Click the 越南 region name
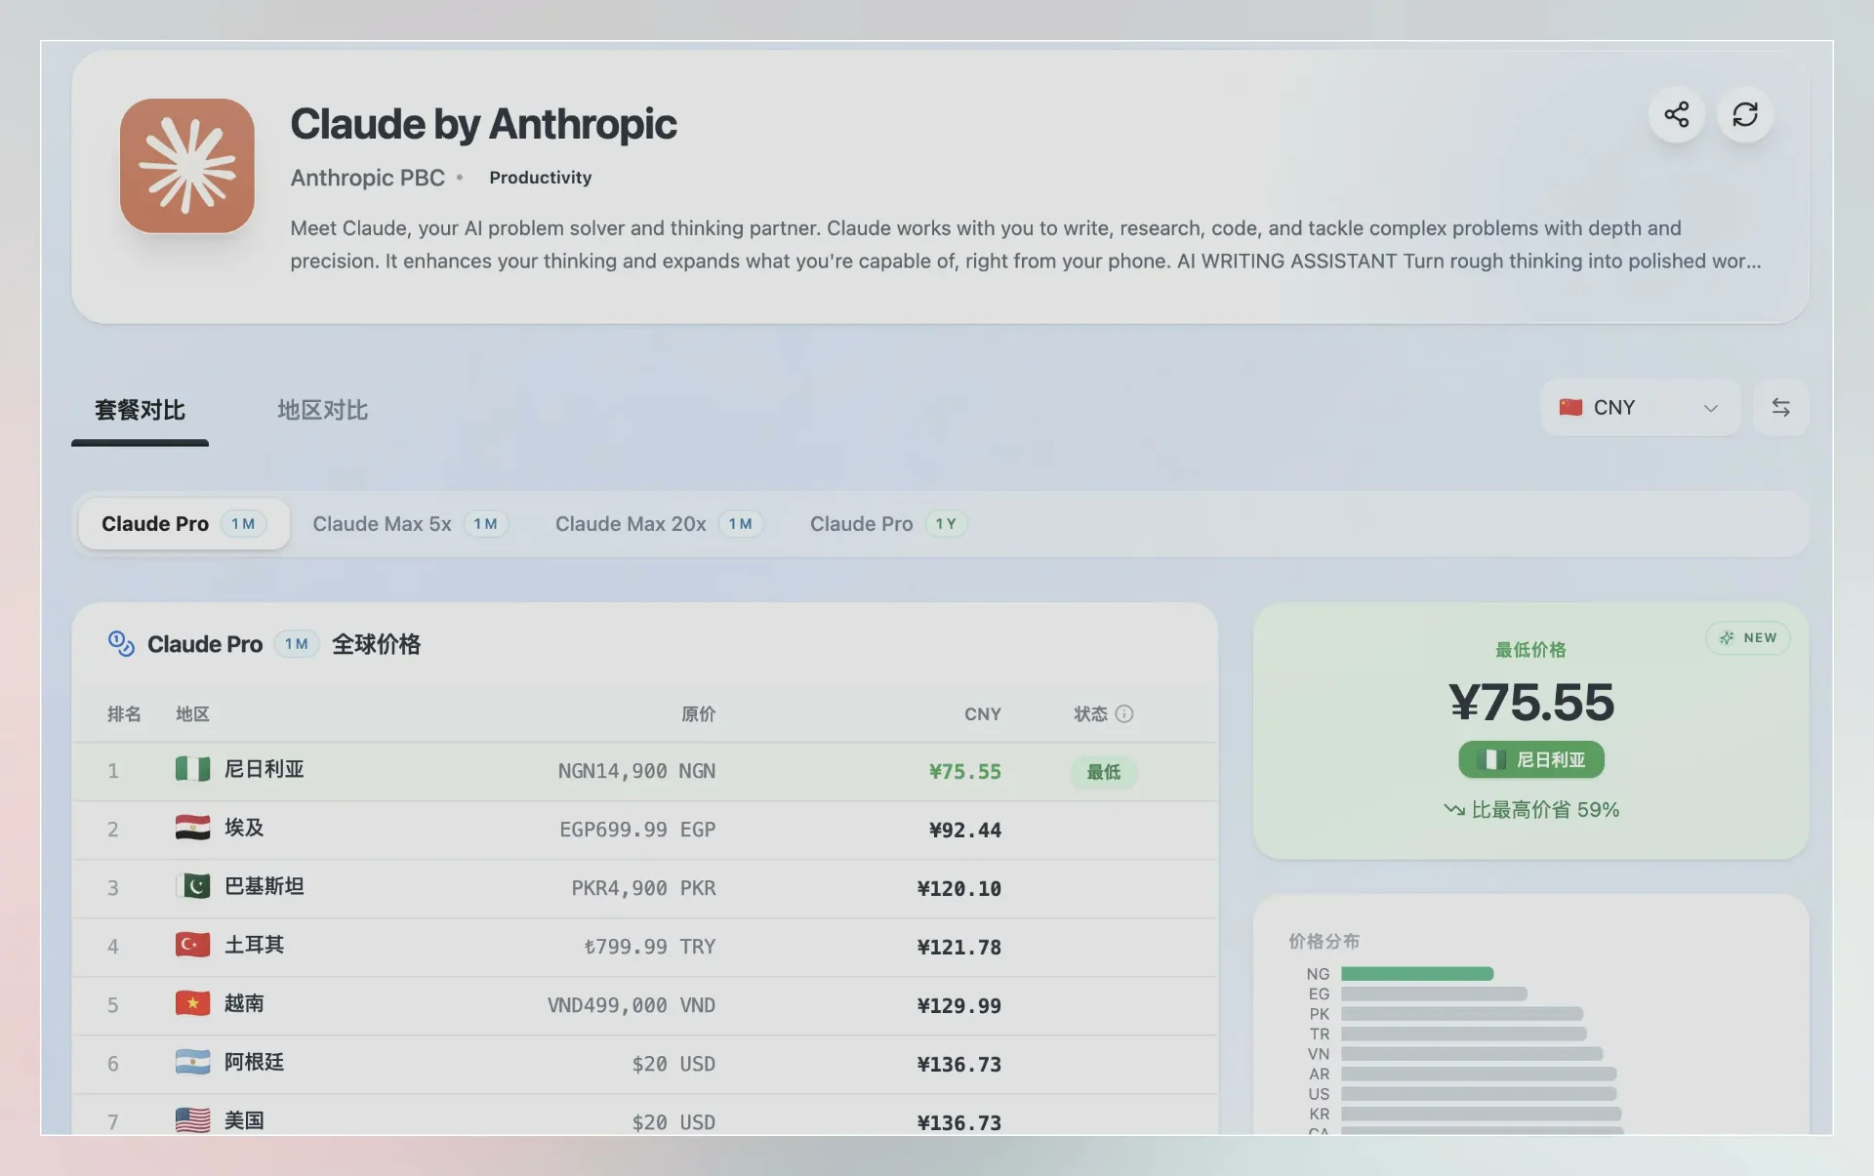 (x=244, y=1004)
